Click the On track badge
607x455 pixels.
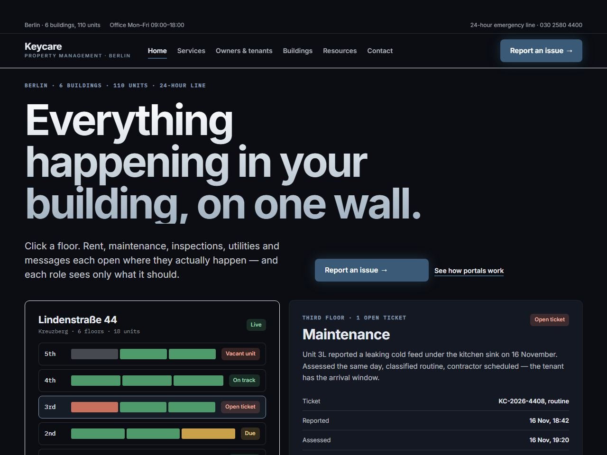(x=244, y=381)
